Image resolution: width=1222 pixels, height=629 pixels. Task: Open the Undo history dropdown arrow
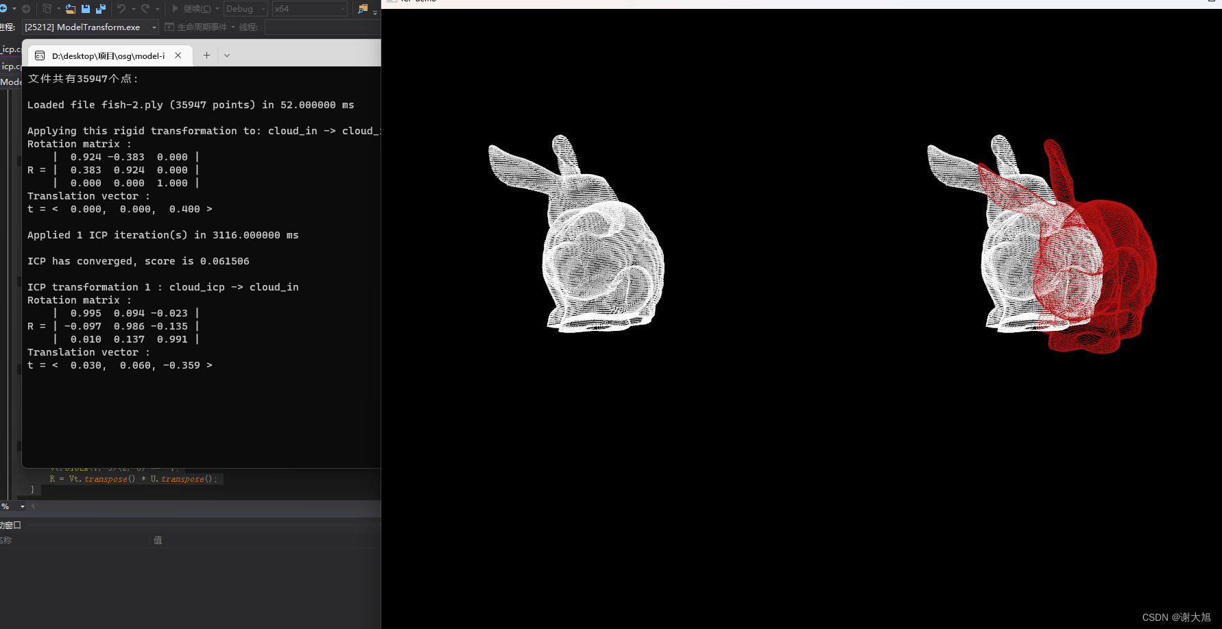[133, 9]
